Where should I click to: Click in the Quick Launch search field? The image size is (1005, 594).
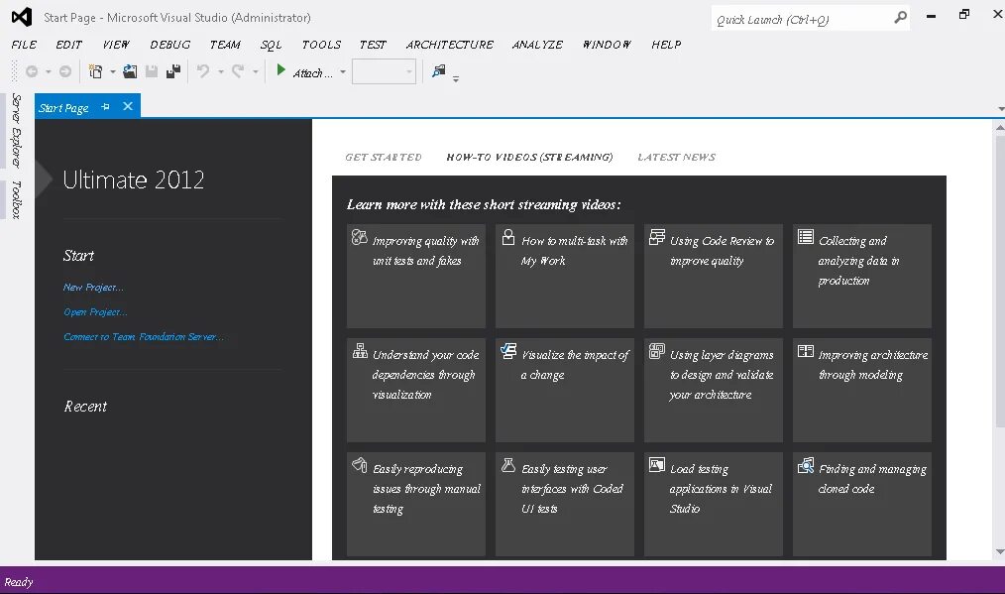803,19
